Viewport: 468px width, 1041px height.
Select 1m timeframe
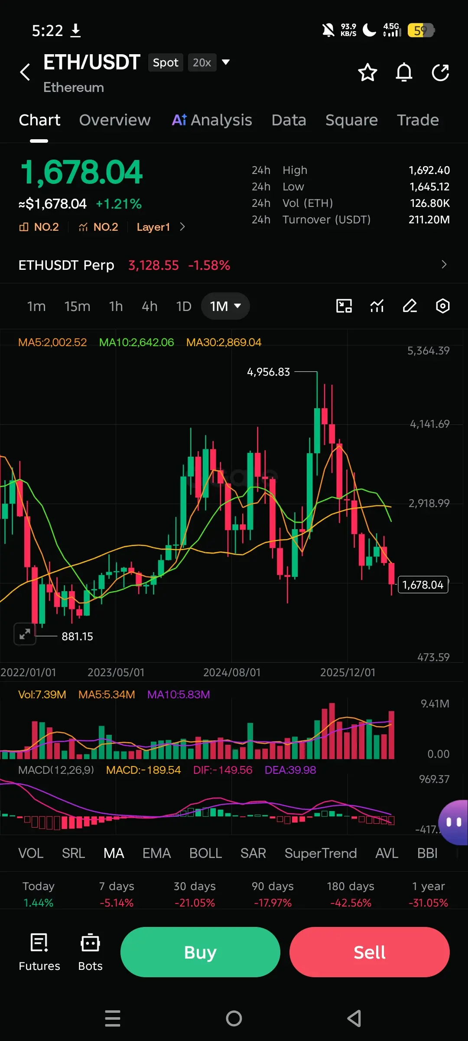pos(36,306)
